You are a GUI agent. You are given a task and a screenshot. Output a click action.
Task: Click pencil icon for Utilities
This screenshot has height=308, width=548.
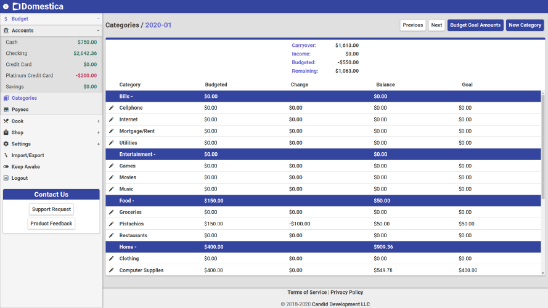tap(112, 142)
